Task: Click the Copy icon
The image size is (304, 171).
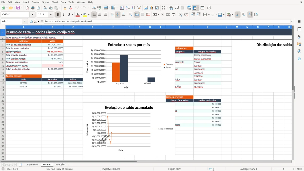Action: pyautogui.click(x=51, y=8)
